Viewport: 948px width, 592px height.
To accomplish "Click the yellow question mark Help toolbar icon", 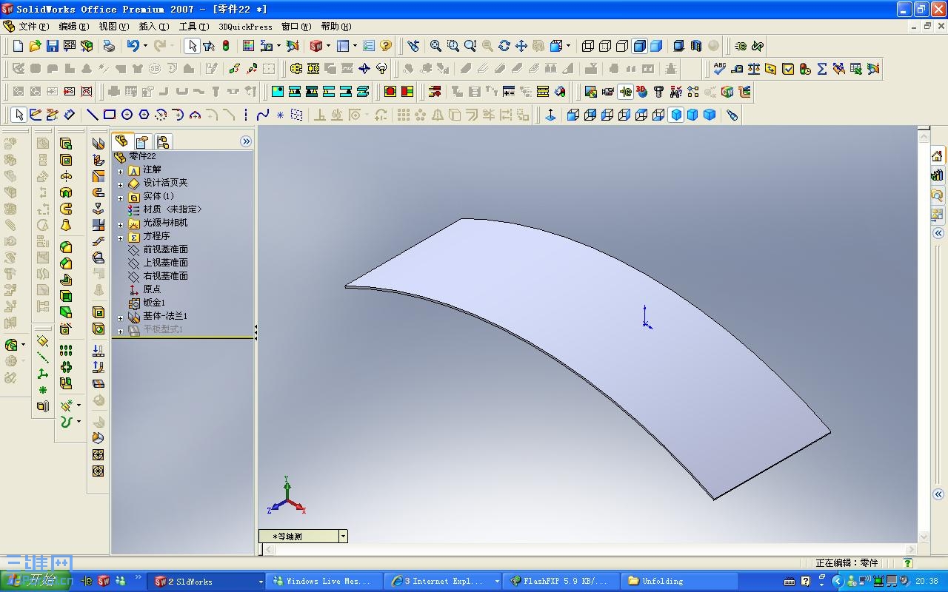I will coord(385,46).
